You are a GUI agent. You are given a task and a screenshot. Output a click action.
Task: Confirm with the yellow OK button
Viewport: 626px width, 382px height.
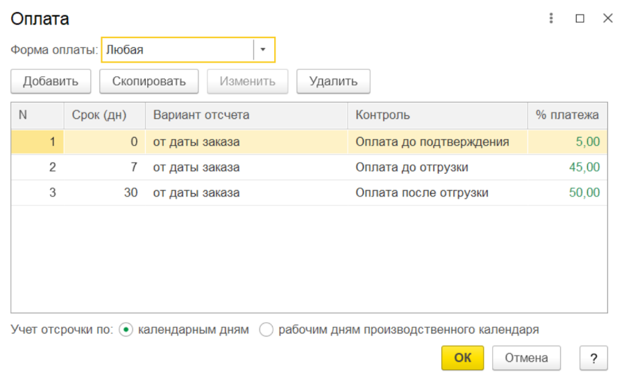click(x=462, y=358)
